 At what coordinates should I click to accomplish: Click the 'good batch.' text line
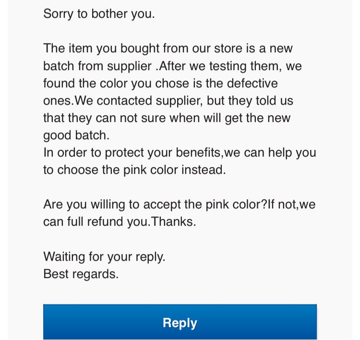pos(76,135)
